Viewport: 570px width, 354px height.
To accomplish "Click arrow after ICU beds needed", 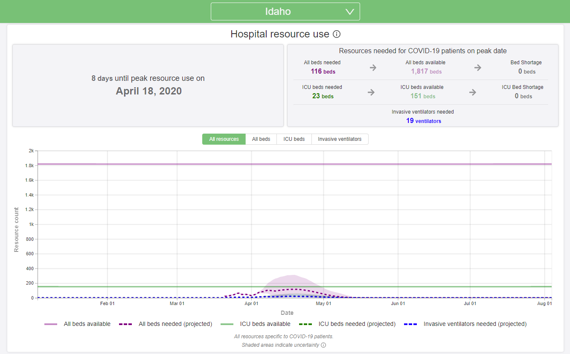I will point(371,92).
